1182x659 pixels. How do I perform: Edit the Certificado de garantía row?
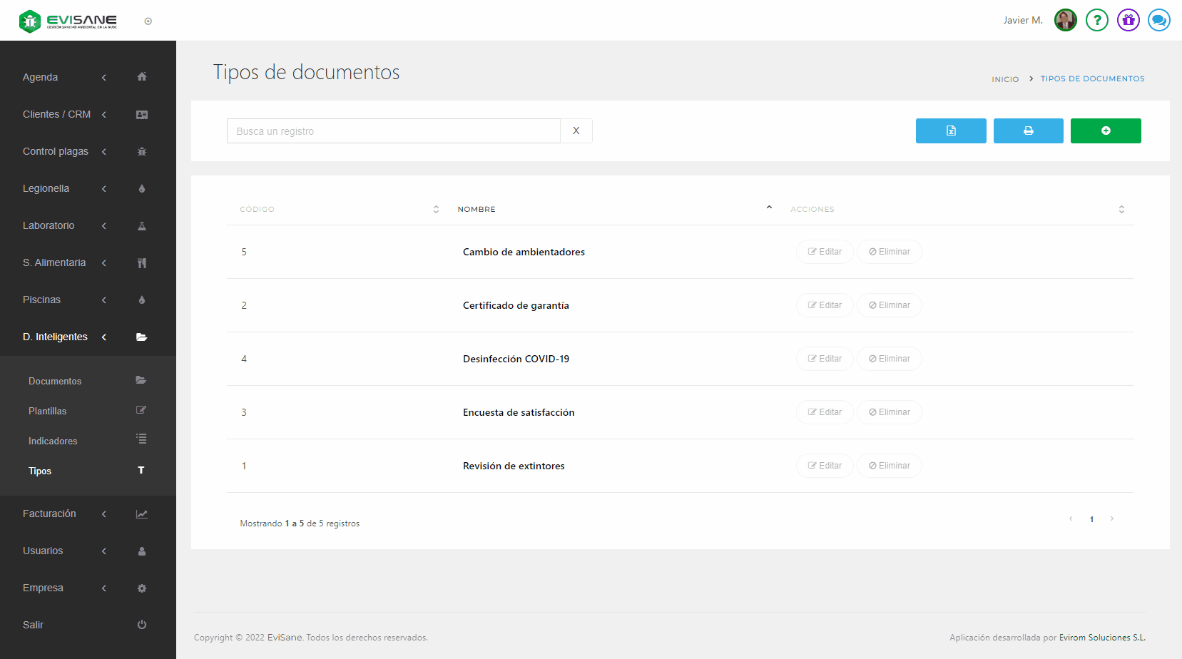click(824, 305)
